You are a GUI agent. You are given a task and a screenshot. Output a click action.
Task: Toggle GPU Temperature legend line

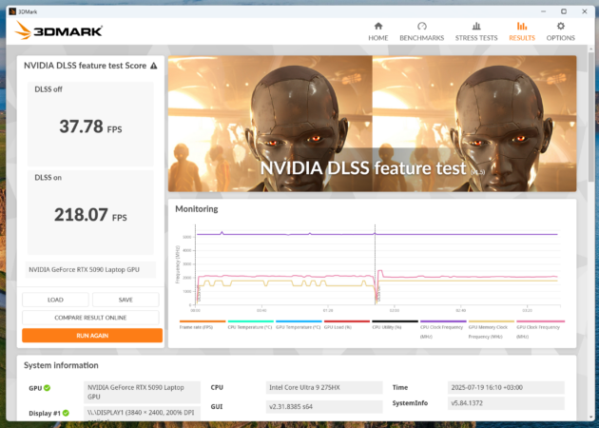(299, 324)
